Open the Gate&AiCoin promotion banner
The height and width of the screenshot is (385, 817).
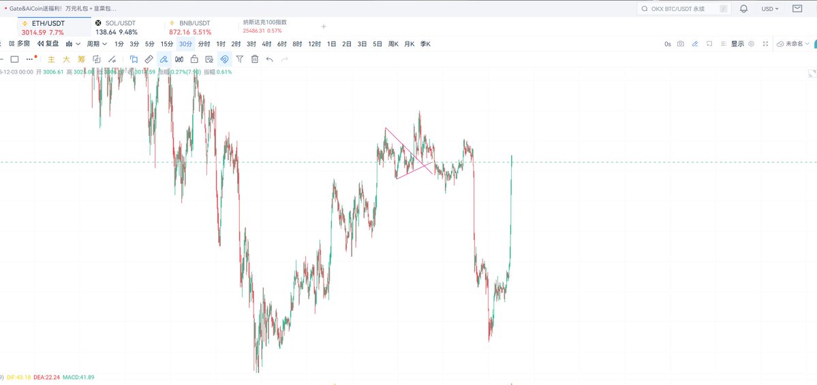63,9
